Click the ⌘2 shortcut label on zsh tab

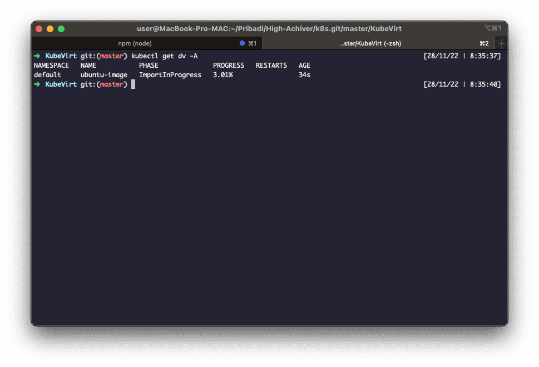tap(484, 43)
